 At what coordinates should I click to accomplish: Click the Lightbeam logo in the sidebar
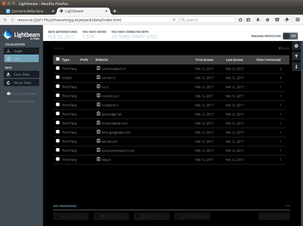click(21, 35)
